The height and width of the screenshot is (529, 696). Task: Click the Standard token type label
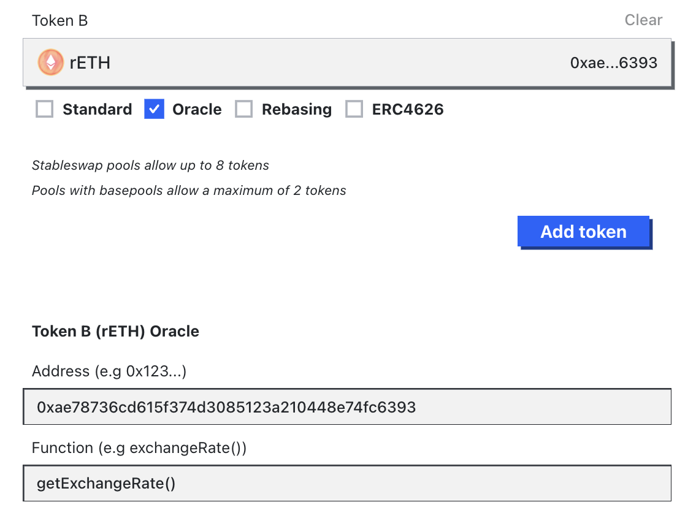pos(97,109)
